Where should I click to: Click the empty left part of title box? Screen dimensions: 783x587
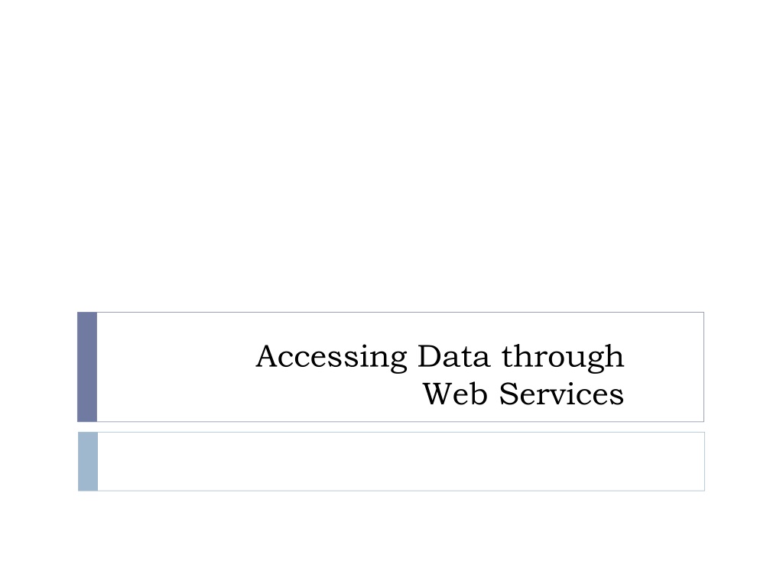click(175, 367)
